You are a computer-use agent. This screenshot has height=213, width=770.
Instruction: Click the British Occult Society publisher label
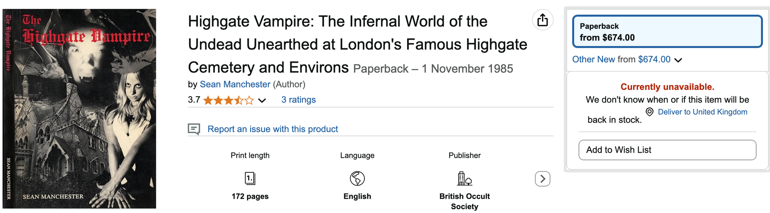click(x=465, y=201)
